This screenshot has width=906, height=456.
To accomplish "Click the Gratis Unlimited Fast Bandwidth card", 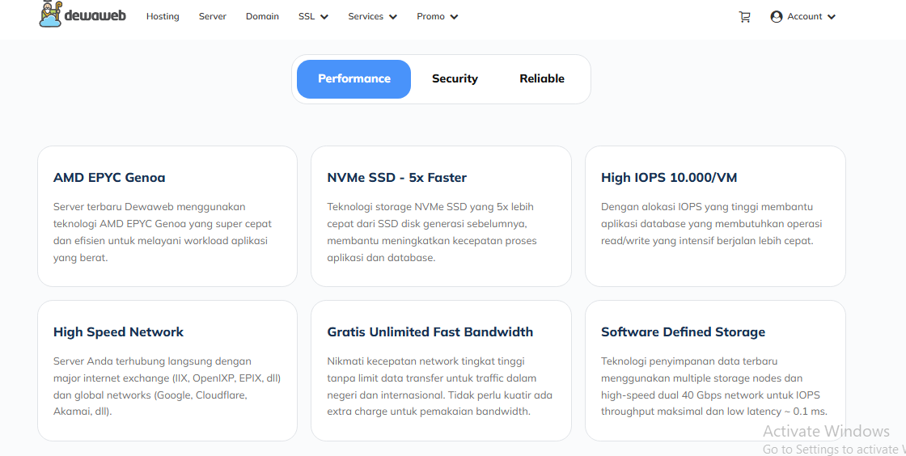I will point(441,371).
